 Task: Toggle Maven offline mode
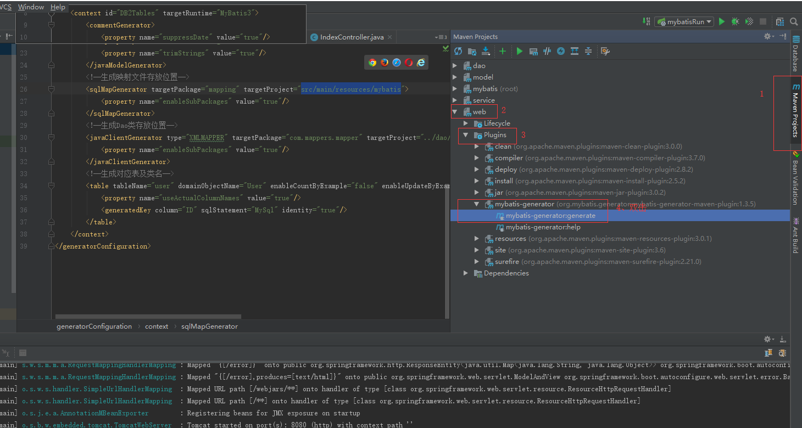click(547, 51)
